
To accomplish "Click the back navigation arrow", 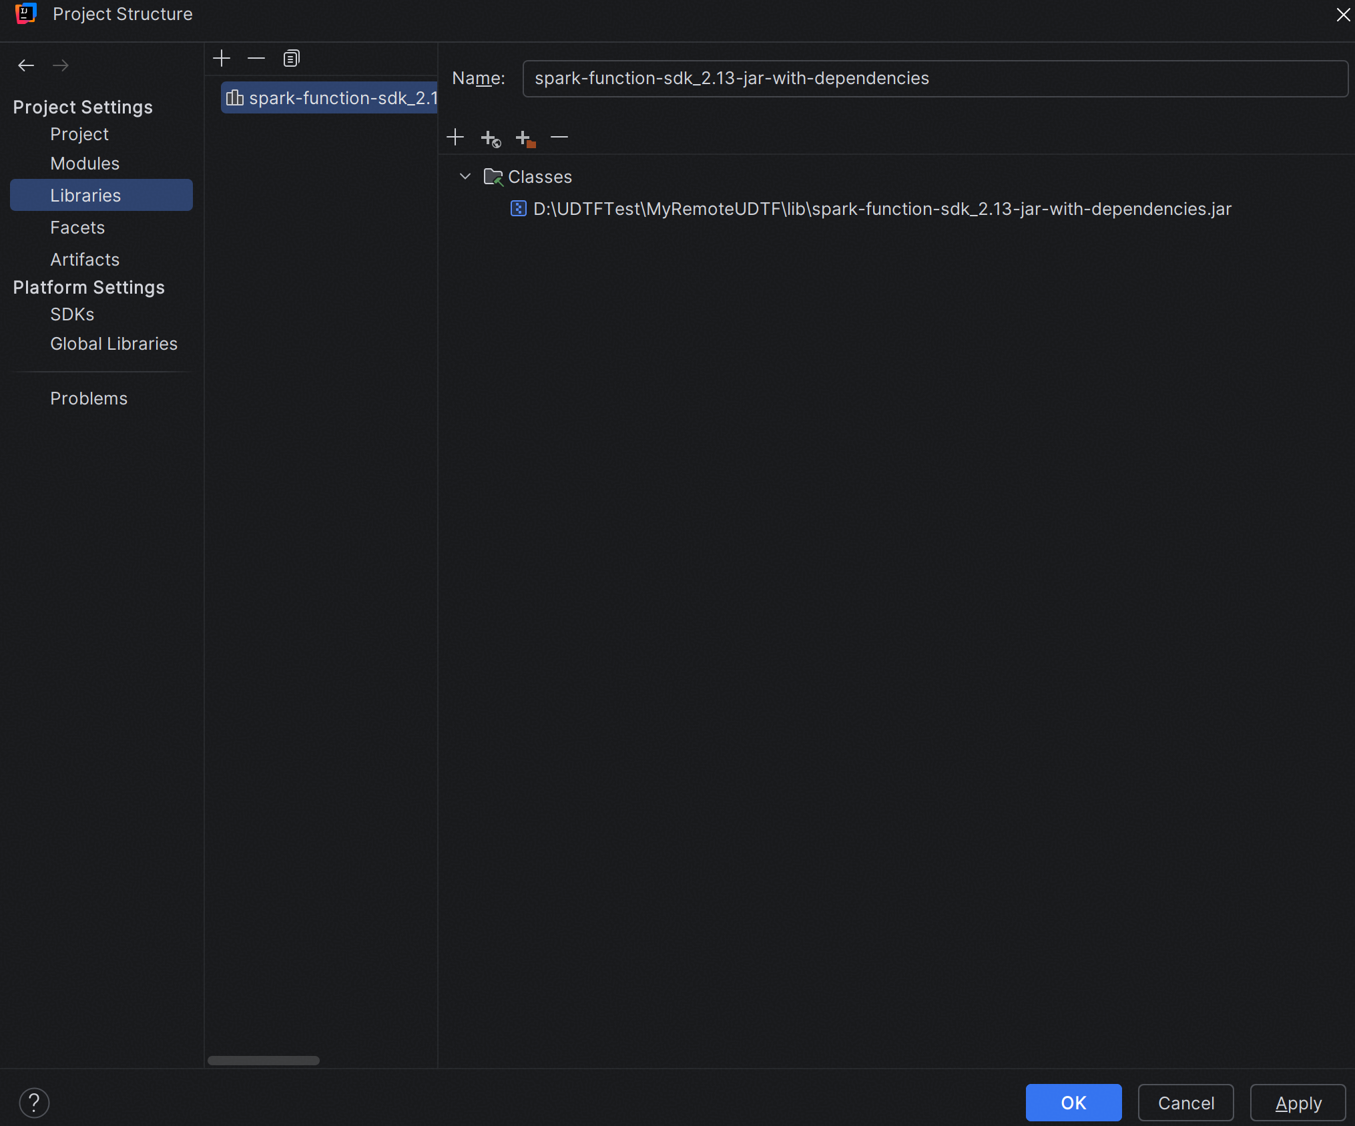I will pos(26,65).
